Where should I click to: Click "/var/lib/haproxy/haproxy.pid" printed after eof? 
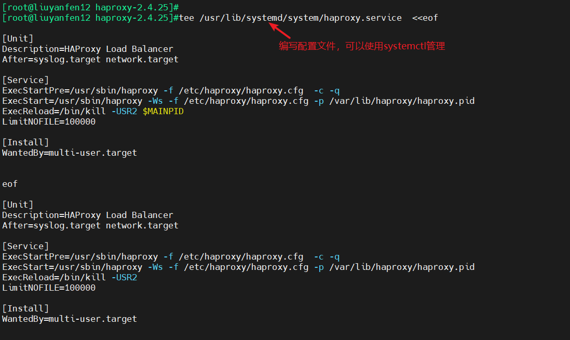[402, 267]
